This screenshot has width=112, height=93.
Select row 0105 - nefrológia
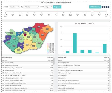(x=83, y=76)
